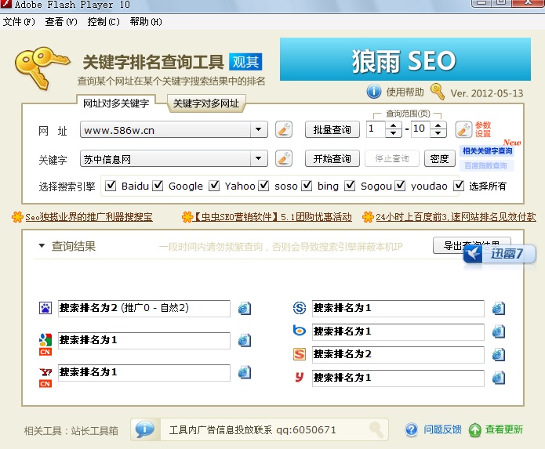Open the 虫虫SEO营销软件 ad link
The image size is (545, 449).
pos(272,217)
